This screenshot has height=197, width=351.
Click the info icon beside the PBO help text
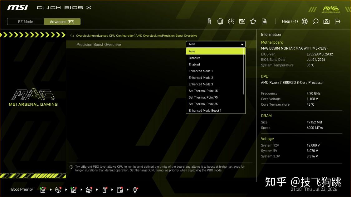click(x=71, y=167)
